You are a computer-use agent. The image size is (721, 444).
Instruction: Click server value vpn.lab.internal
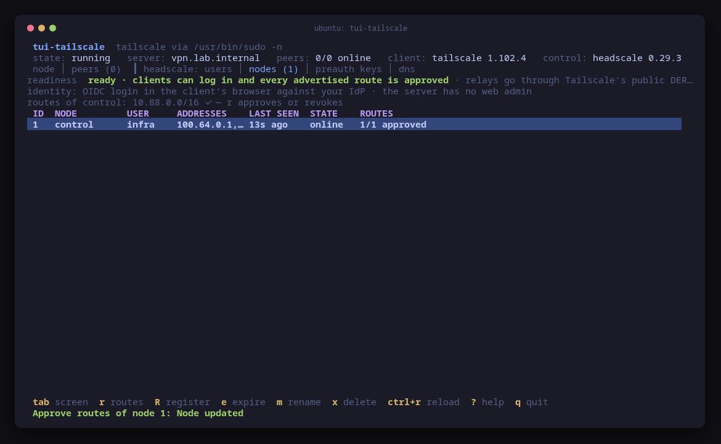pyautogui.click(x=215, y=58)
